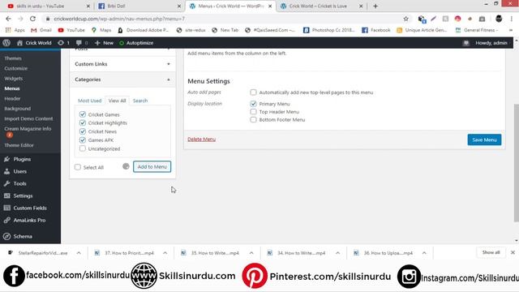Viewport: 519px width, 292px height.
Task: Open Autoptimize in the admin bar
Action: 136,43
